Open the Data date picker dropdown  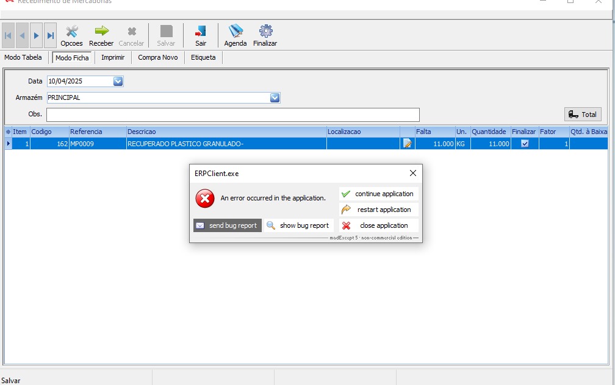pyautogui.click(x=118, y=81)
